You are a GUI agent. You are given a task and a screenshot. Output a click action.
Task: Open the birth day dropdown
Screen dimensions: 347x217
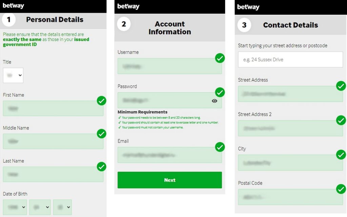click(62, 207)
